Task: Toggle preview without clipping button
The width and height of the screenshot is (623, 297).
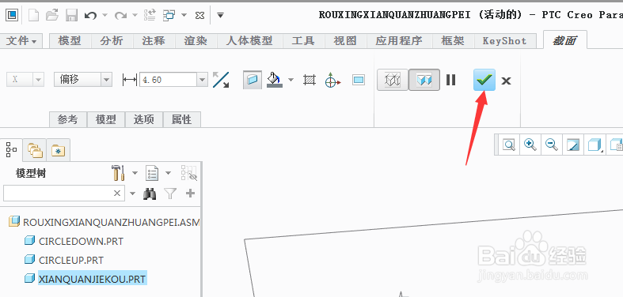Action: click(393, 80)
